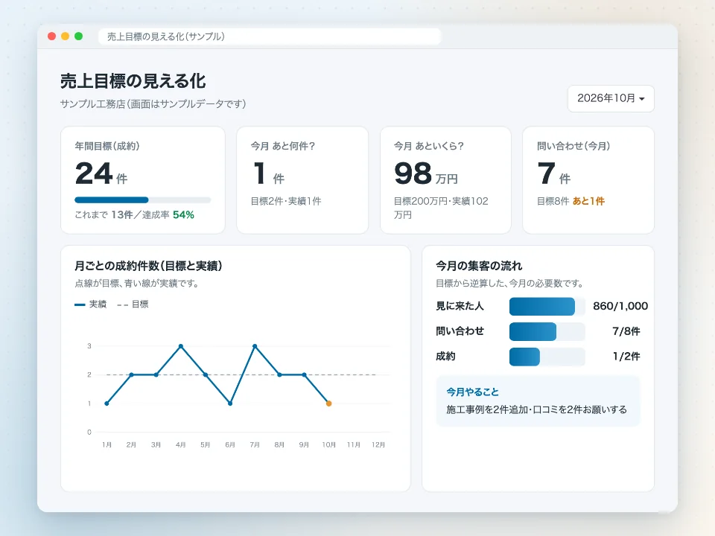Viewport: 715px width, 536px height.
Task: Click the red close window dot
Action: [51, 36]
